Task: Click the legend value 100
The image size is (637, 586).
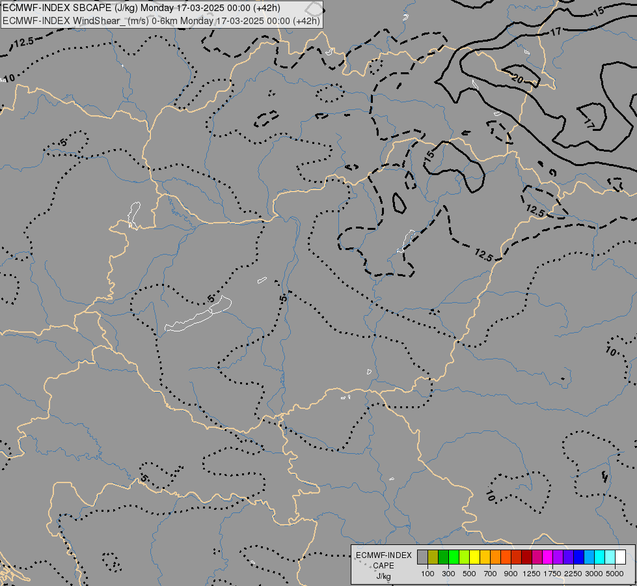Action: point(427,574)
